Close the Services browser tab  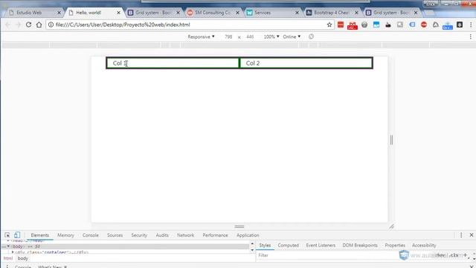(x=297, y=13)
